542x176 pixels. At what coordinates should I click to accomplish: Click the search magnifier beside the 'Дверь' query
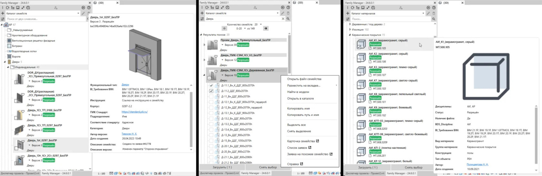tap(288, 19)
